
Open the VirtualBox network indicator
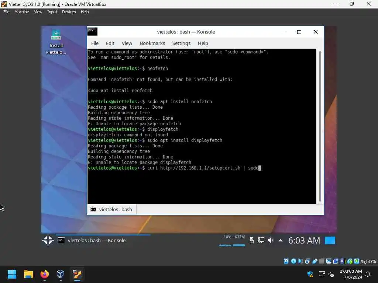tap(307, 261)
